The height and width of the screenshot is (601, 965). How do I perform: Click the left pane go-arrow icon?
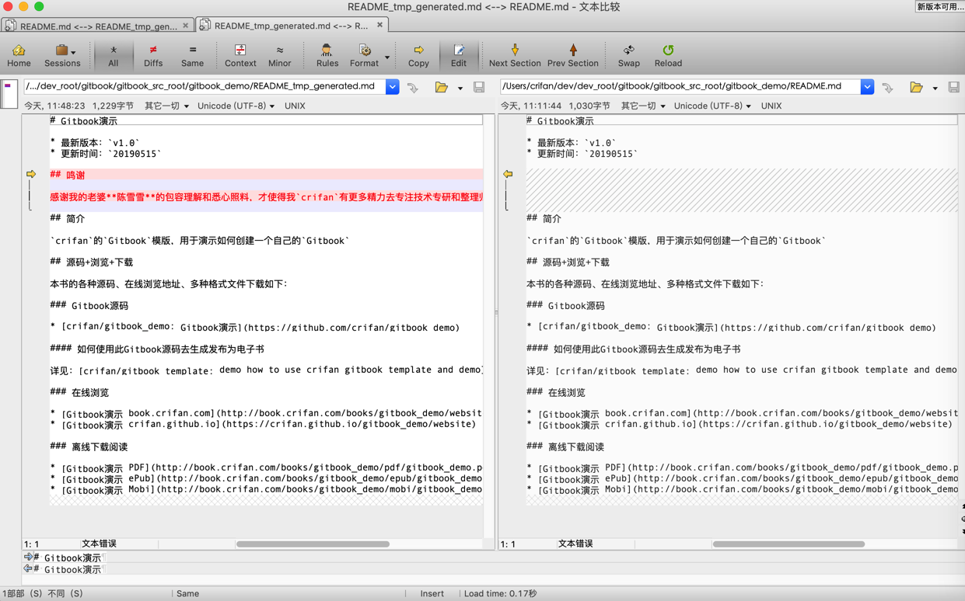pyautogui.click(x=413, y=88)
